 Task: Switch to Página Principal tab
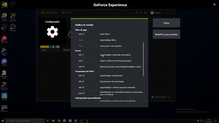pyautogui.click(x=50, y=13)
